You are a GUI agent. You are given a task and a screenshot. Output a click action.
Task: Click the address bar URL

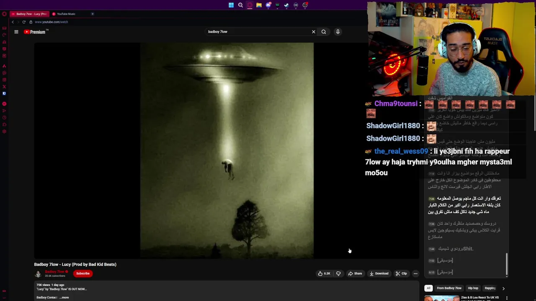(x=51, y=22)
